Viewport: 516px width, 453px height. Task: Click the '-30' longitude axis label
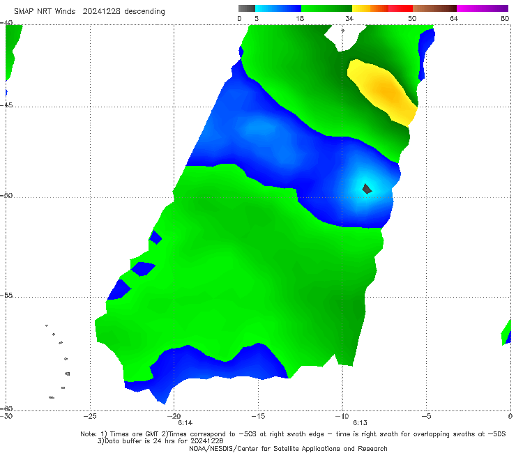click(6, 416)
